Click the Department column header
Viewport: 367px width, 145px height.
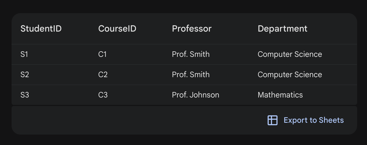point(283,29)
